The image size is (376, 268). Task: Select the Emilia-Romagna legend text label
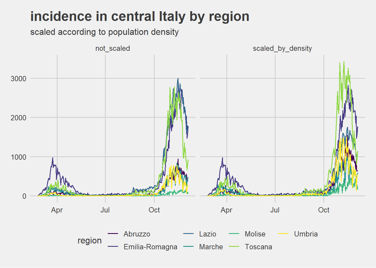coord(150,247)
